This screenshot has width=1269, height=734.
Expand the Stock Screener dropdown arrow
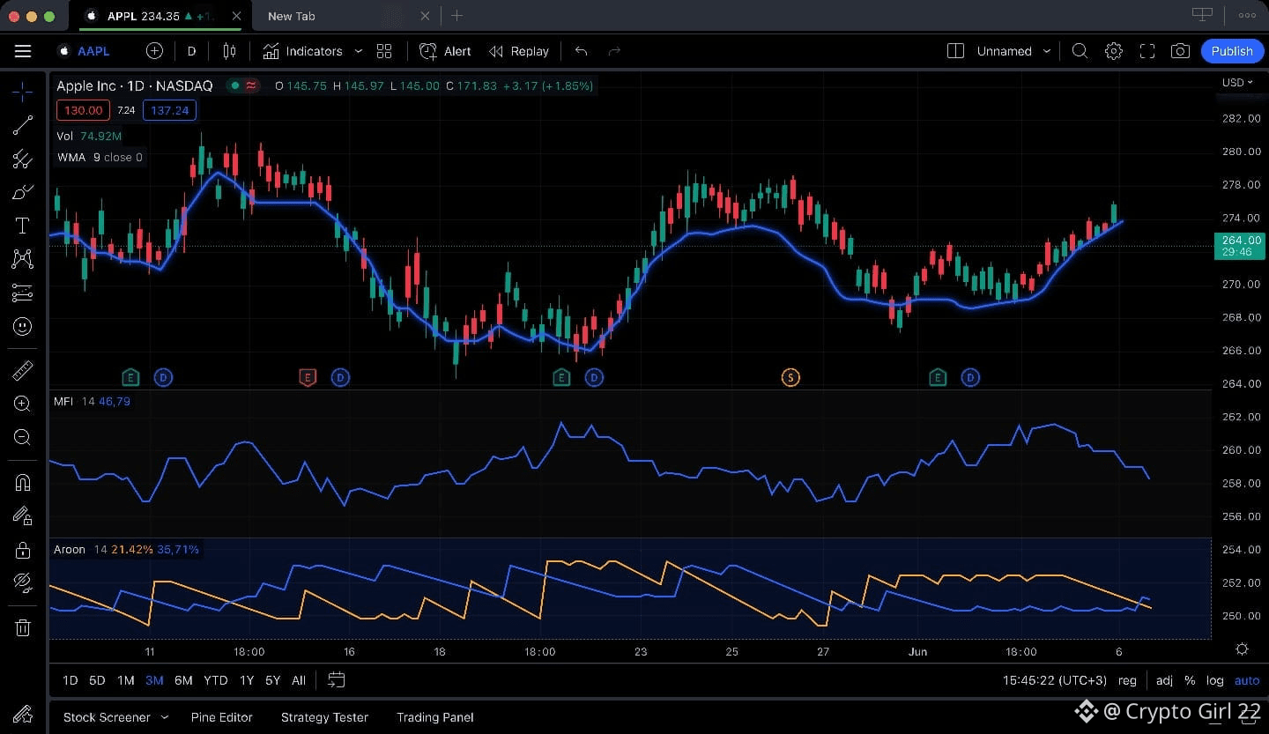[165, 717]
